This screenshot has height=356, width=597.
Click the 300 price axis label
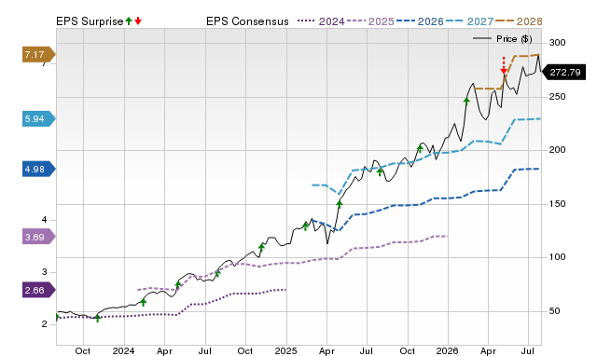click(558, 43)
